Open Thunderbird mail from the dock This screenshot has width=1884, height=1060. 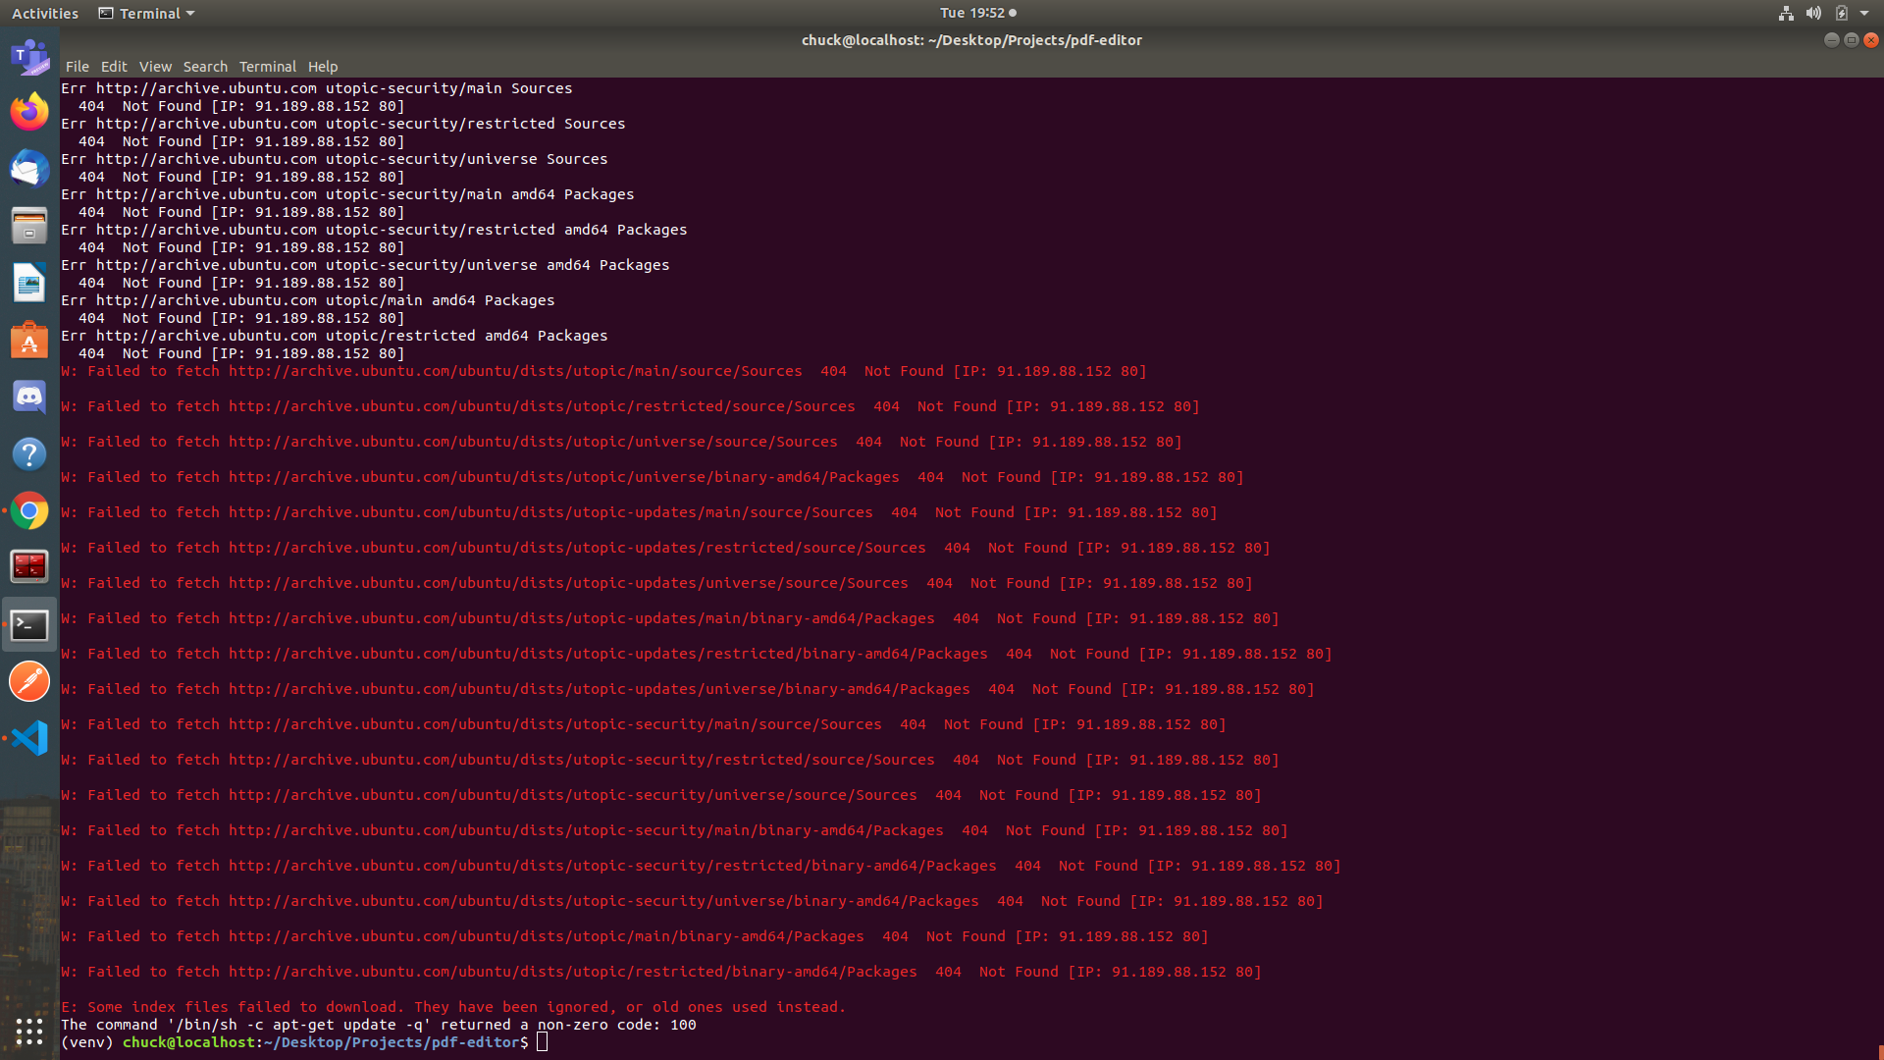tap(29, 169)
